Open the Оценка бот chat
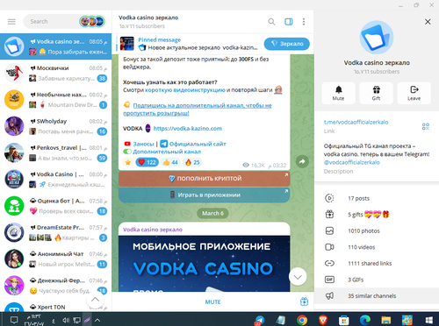 55,206
